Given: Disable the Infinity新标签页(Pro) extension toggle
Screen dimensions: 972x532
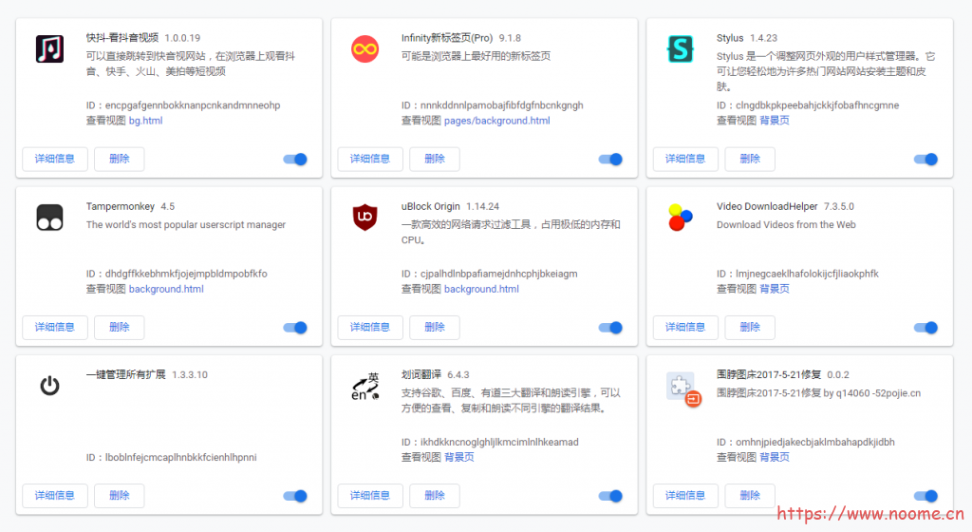Looking at the screenshot, I should tap(610, 160).
